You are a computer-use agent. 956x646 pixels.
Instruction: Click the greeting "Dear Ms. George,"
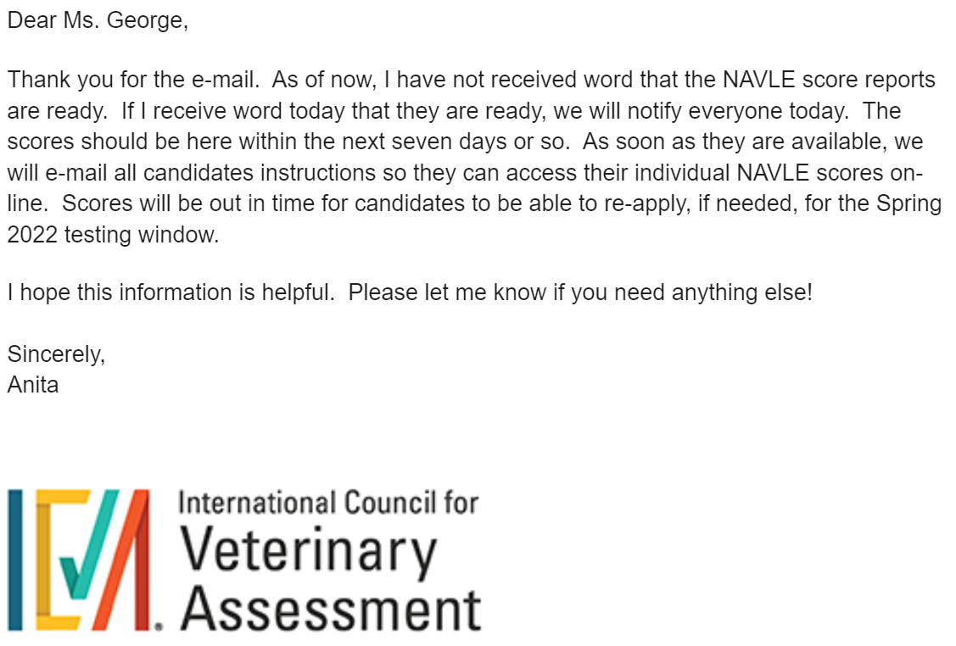(98, 21)
